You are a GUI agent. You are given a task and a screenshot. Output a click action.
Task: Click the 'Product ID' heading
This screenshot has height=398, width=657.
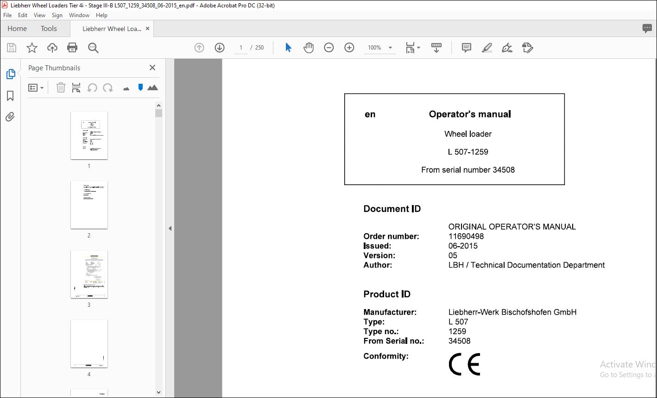coord(387,294)
